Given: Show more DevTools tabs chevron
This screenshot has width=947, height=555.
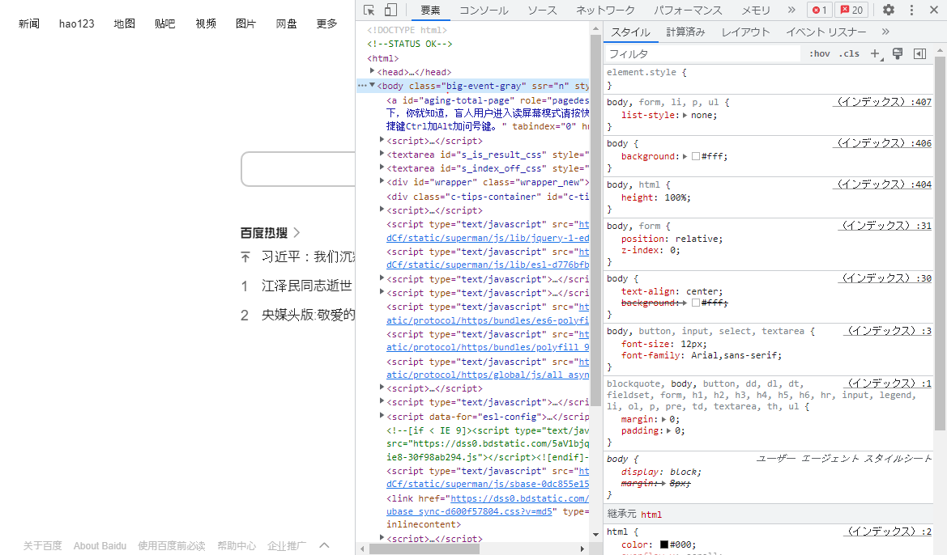Looking at the screenshot, I should [x=791, y=11].
